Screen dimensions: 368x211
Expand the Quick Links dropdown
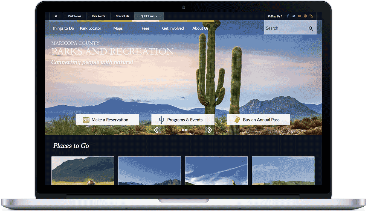pyautogui.click(x=149, y=16)
